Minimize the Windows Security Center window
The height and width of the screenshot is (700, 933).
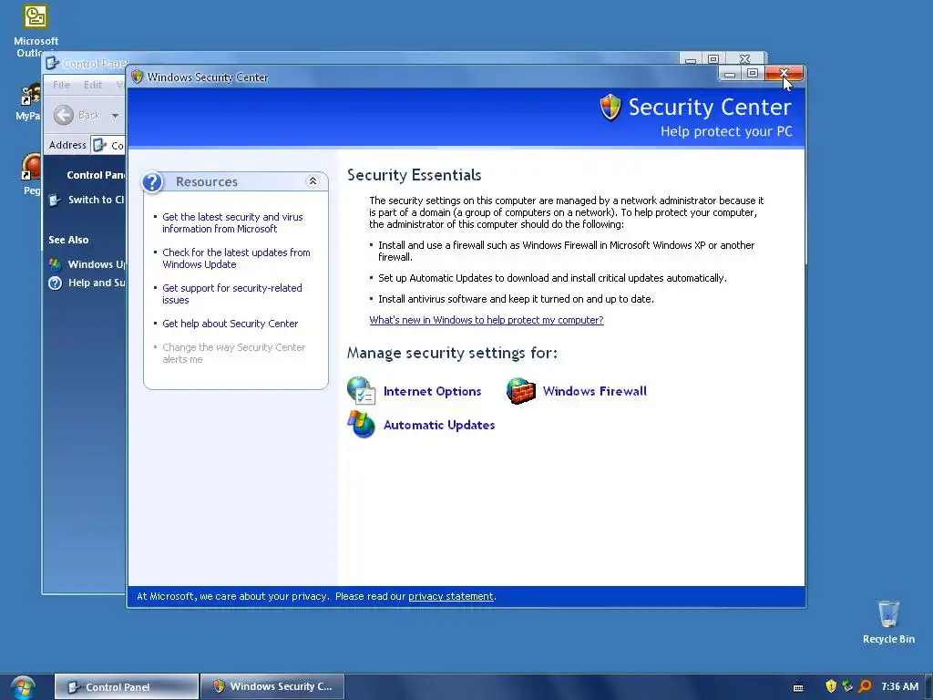pos(730,73)
